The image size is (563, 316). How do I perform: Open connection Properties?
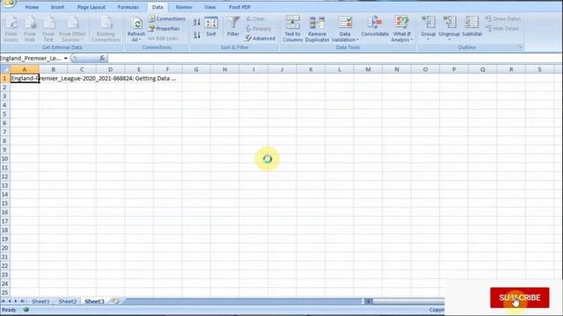pyautogui.click(x=164, y=28)
